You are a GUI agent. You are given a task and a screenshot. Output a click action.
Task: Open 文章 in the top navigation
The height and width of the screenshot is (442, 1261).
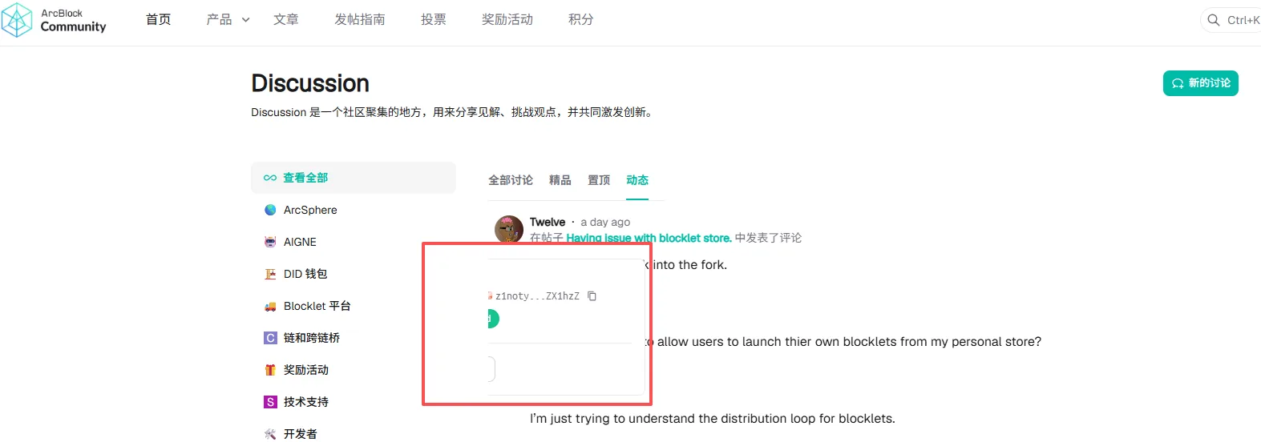pyautogui.click(x=286, y=19)
